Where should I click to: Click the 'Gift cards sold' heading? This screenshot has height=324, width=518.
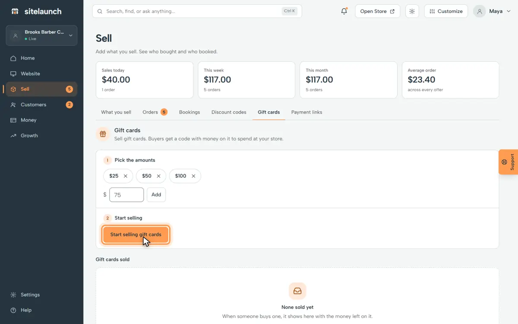(113, 260)
